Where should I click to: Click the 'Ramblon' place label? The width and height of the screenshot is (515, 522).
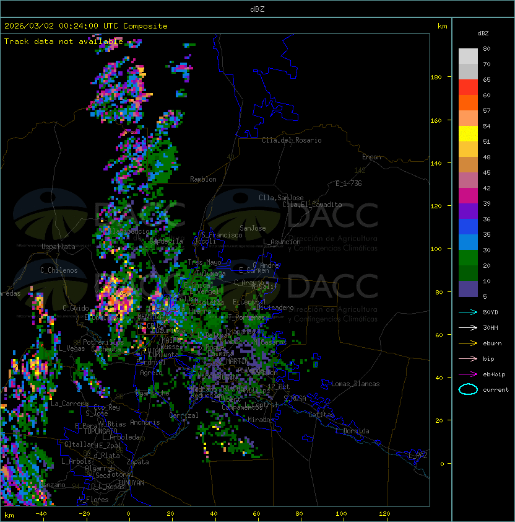[203, 179]
